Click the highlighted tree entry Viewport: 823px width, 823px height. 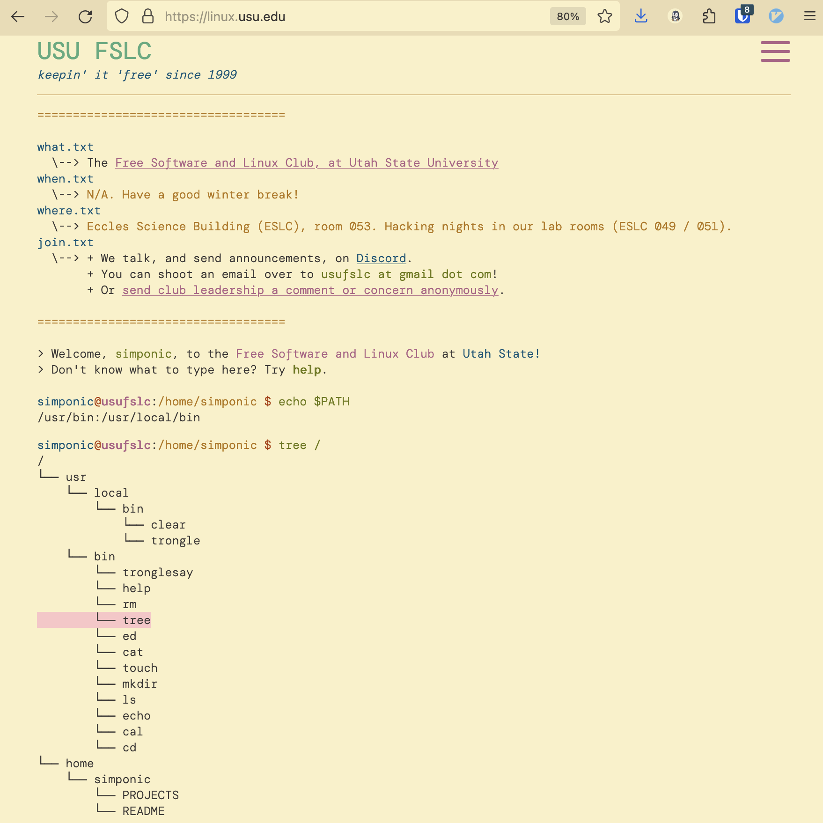[x=137, y=620]
